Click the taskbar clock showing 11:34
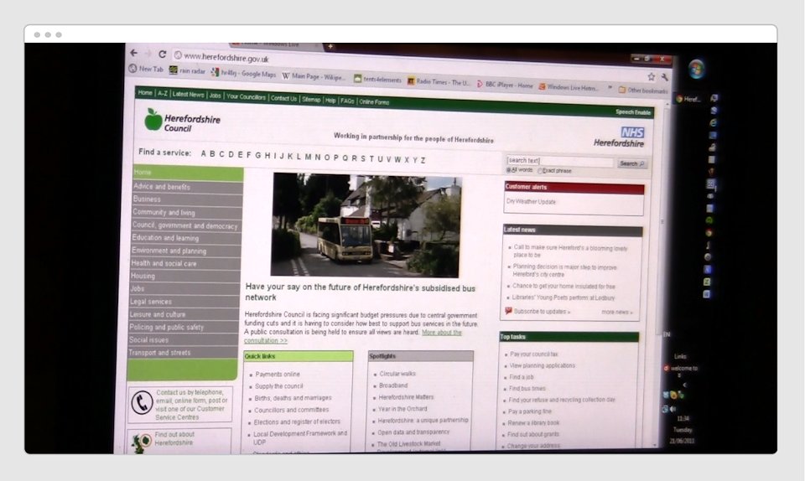 [683, 418]
